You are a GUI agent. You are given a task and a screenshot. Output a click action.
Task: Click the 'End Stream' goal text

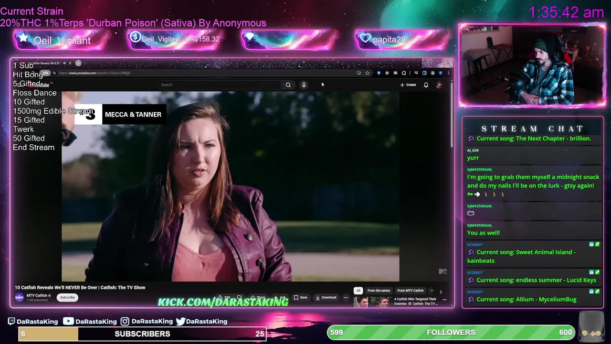(33, 147)
